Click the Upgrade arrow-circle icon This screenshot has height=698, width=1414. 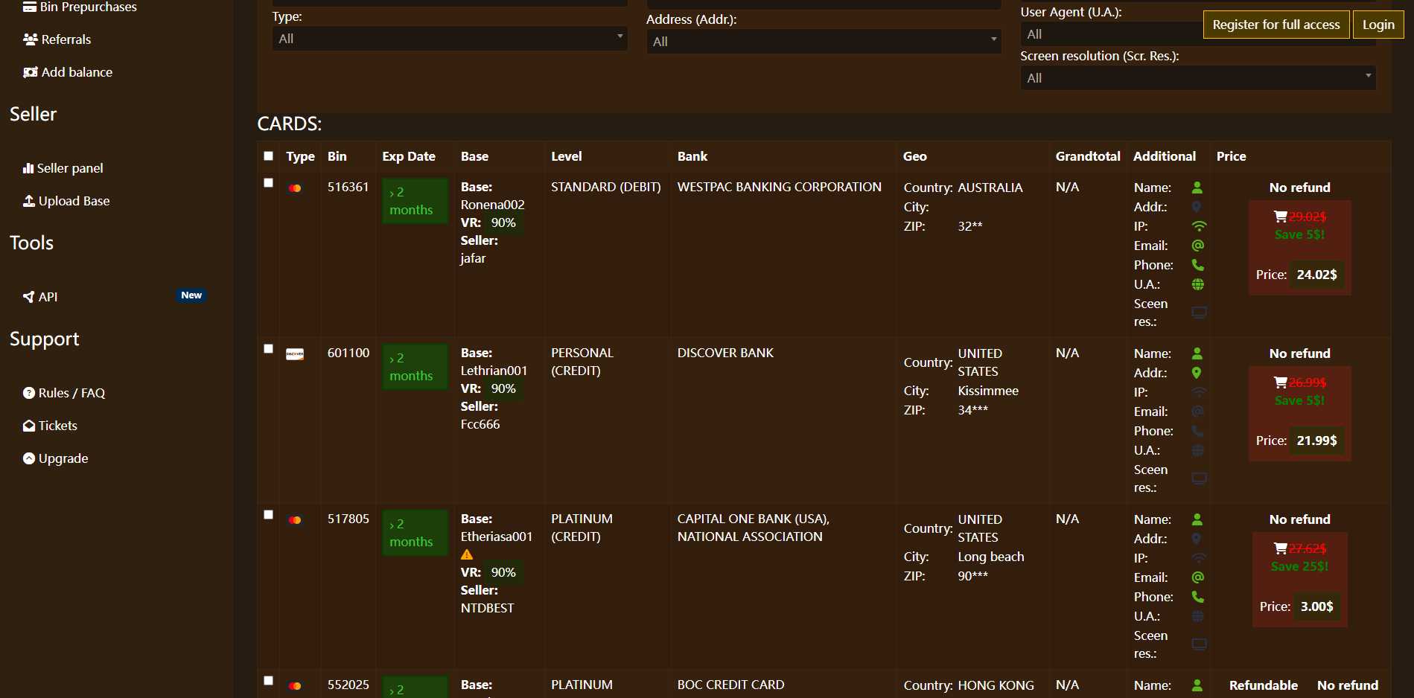coord(29,458)
